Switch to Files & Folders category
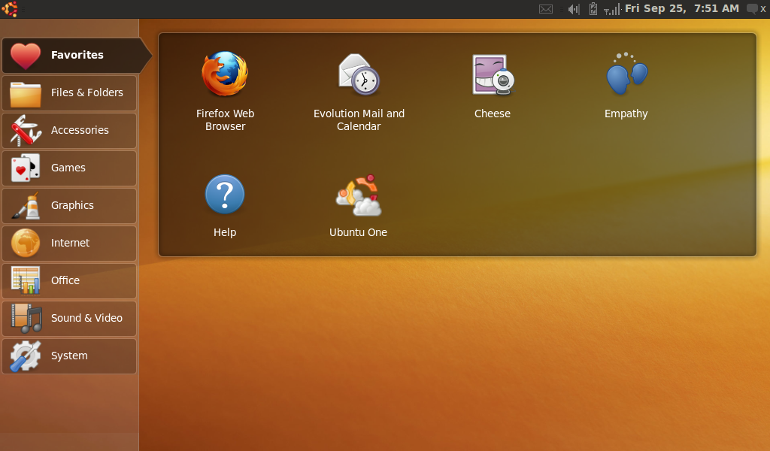770x451 pixels. click(69, 92)
